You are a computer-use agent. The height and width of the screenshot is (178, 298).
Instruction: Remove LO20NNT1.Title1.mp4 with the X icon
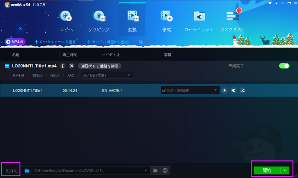tap(72, 66)
